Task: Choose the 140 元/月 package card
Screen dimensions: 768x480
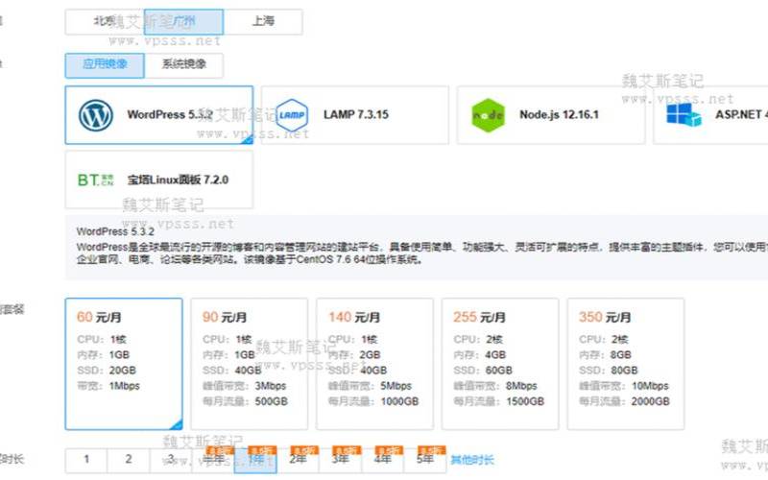Action: pos(373,363)
